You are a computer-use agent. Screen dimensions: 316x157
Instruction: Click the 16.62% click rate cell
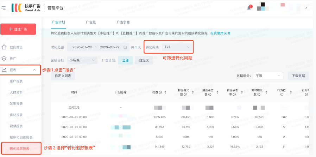pyautogui.click(x=235, y=147)
